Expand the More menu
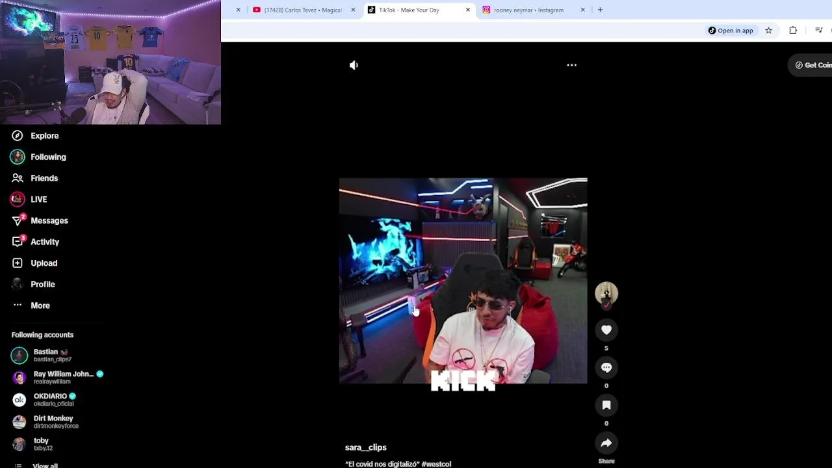The image size is (832, 468). click(x=31, y=305)
